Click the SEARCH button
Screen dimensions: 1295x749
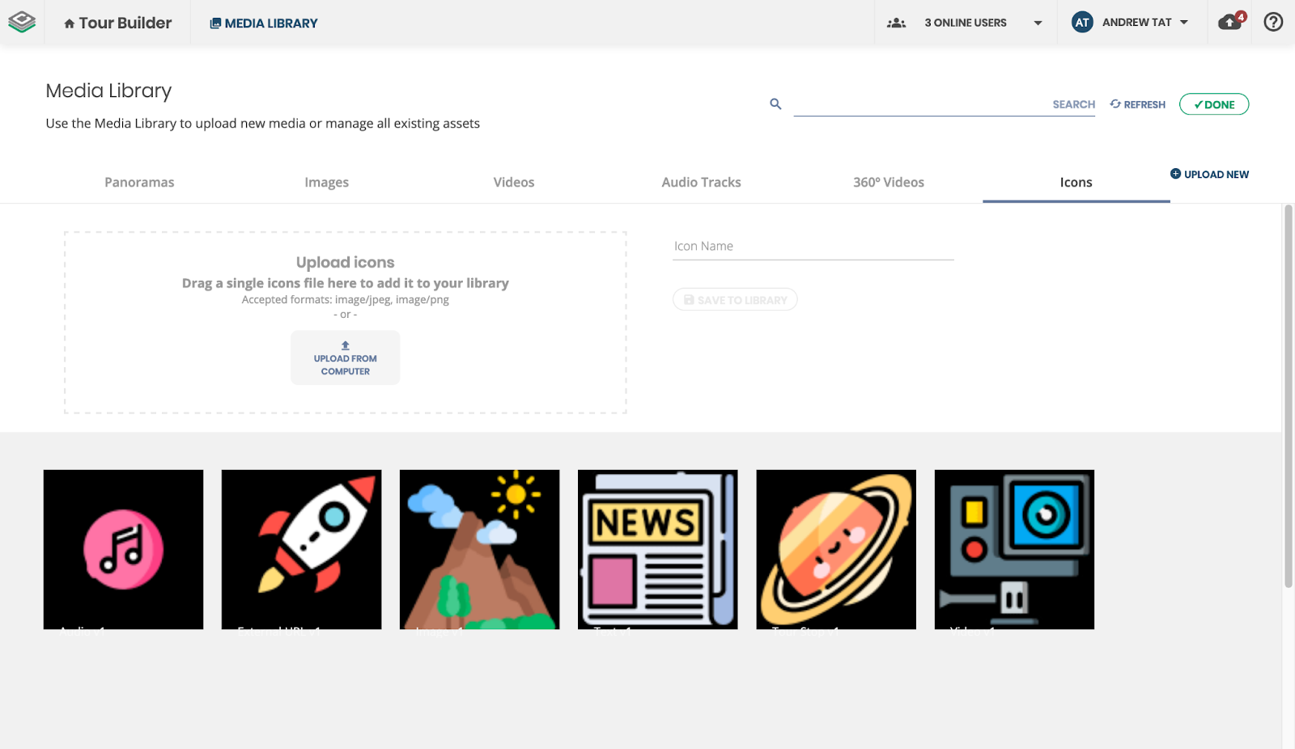pos(1073,104)
